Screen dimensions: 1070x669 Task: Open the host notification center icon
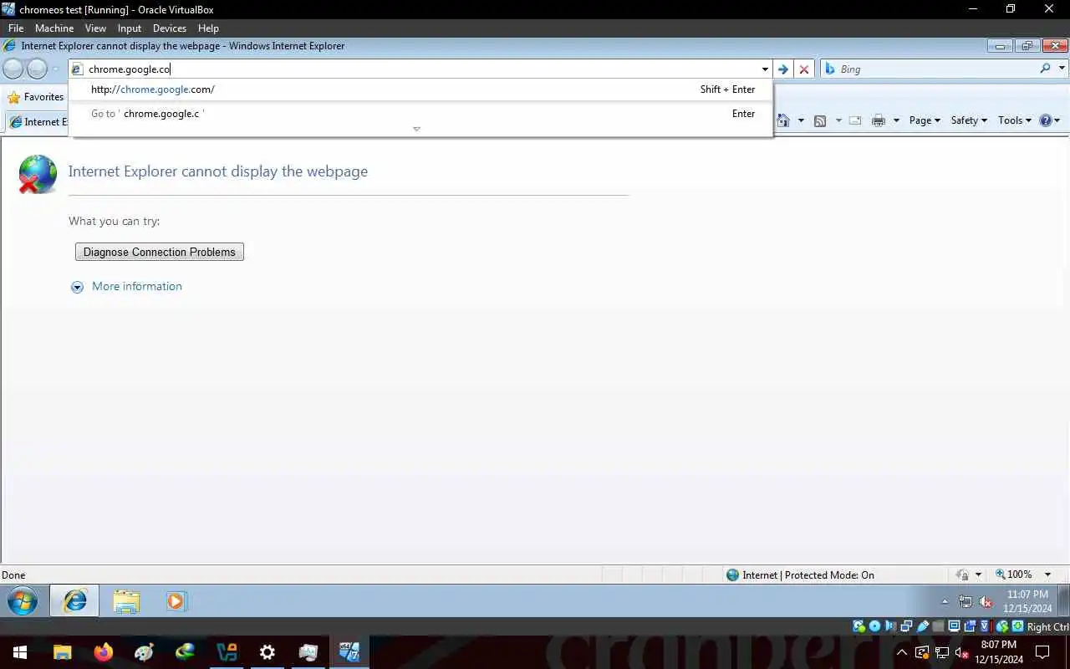(1042, 652)
